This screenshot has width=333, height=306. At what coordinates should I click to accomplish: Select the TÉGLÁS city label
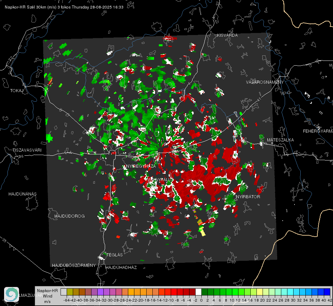115,255
